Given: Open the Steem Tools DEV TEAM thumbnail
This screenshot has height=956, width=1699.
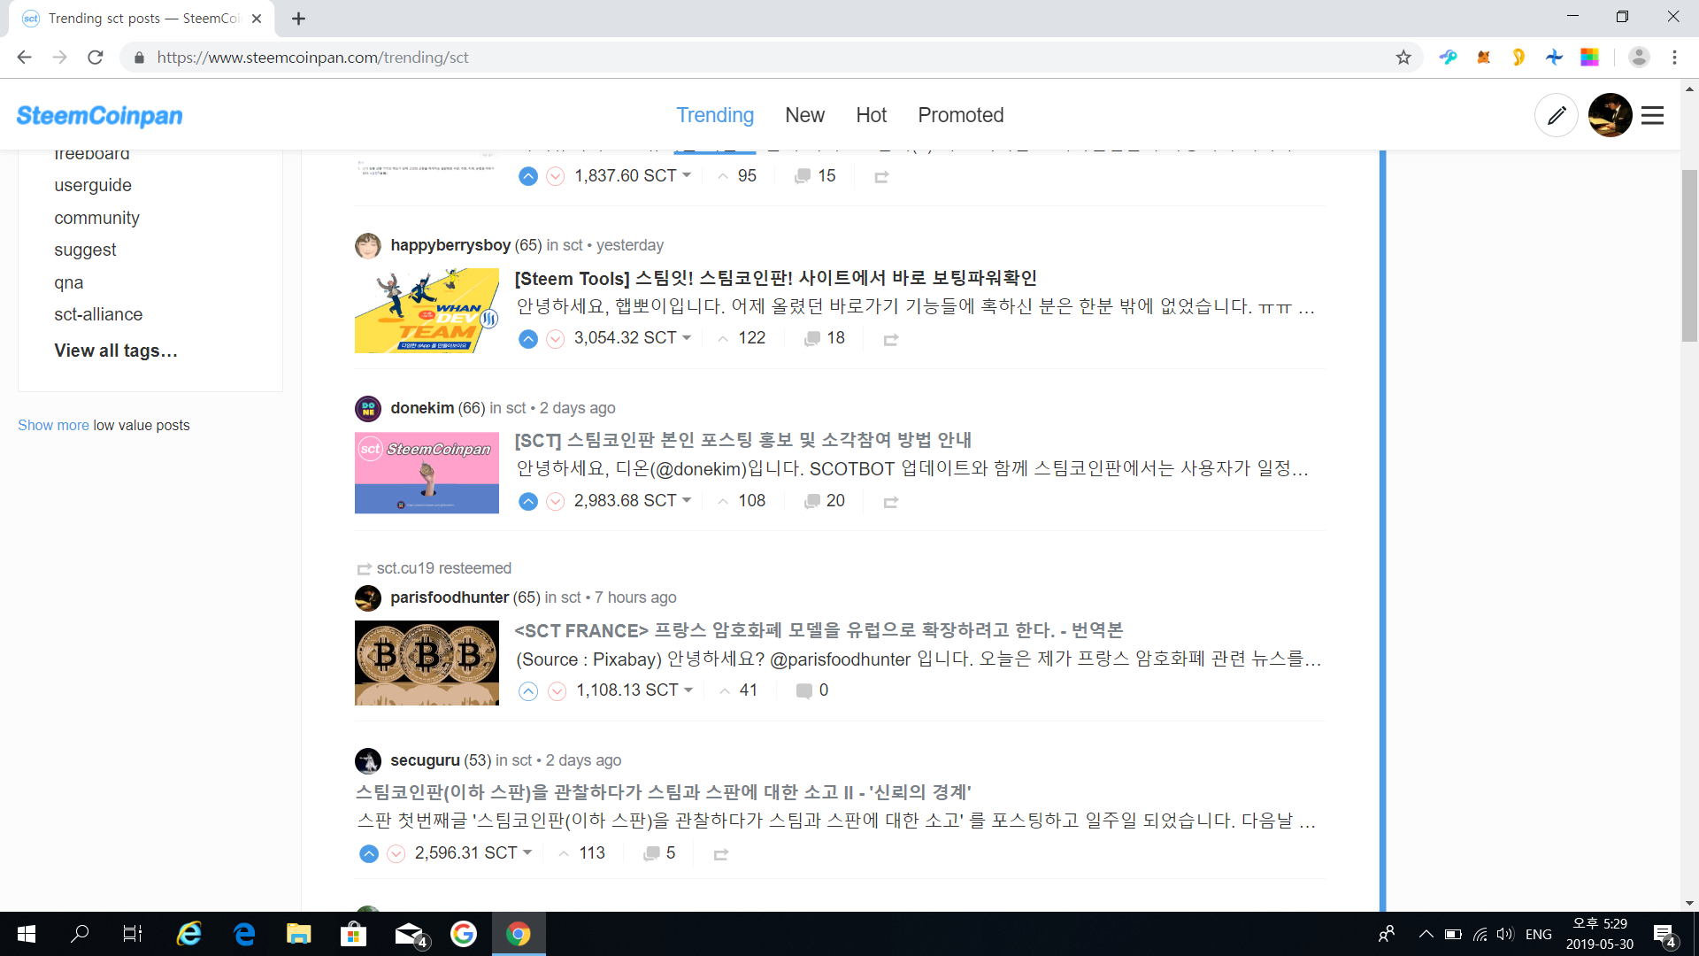Looking at the screenshot, I should pyautogui.click(x=427, y=311).
